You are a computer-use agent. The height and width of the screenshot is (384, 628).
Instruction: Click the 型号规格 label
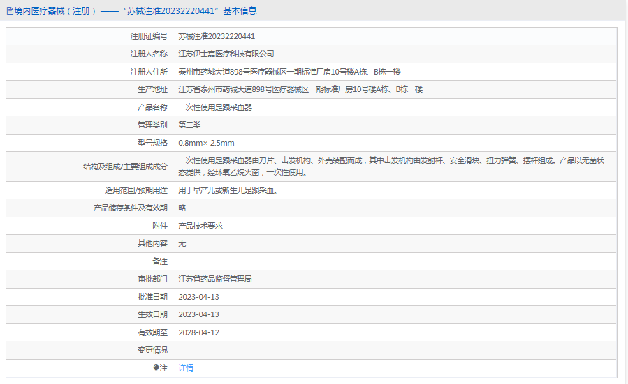tap(152, 143)
